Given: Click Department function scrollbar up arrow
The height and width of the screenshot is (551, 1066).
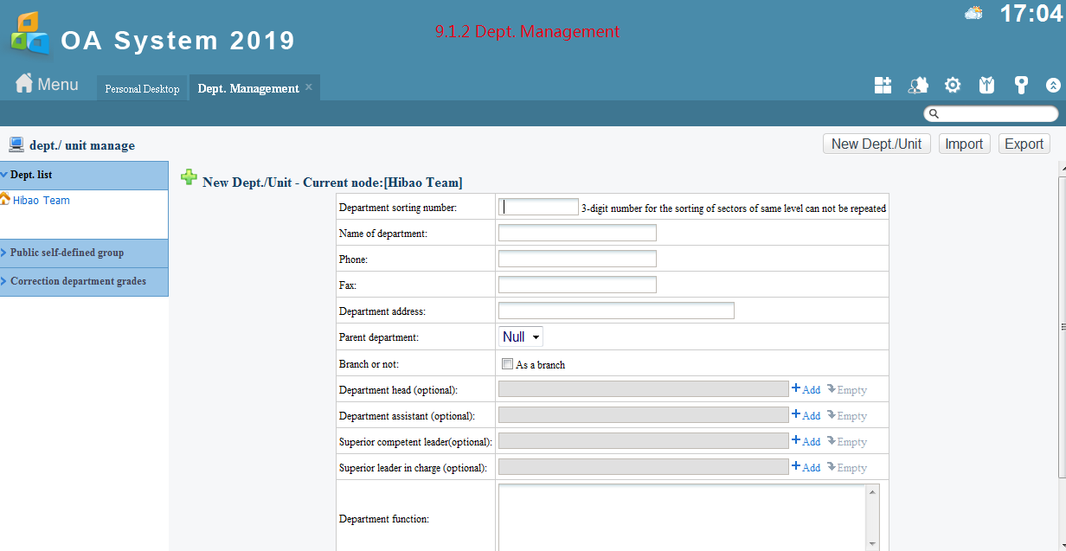Looking at the screenshot, I should point(872,492).
